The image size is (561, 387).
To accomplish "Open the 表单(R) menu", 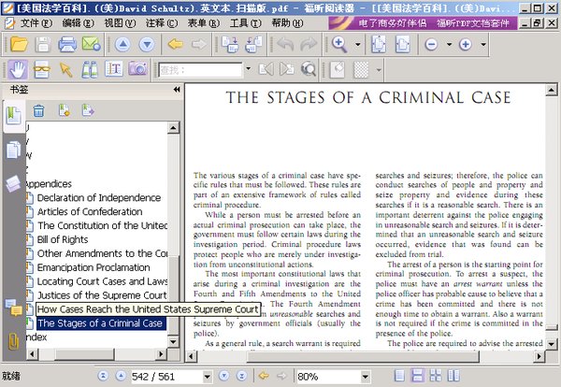I will click(x=204, y=23).
